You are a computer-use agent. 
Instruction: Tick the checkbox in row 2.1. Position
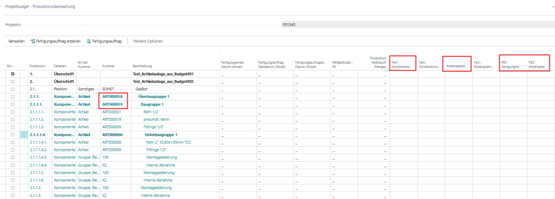coord(13,89)
